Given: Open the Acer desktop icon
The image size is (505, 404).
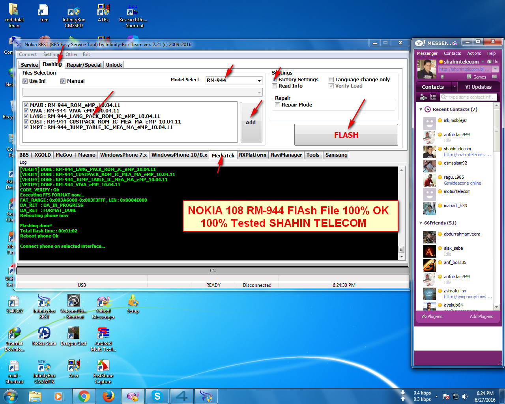Looking at the screenshot, I should (x=74, y=369).
